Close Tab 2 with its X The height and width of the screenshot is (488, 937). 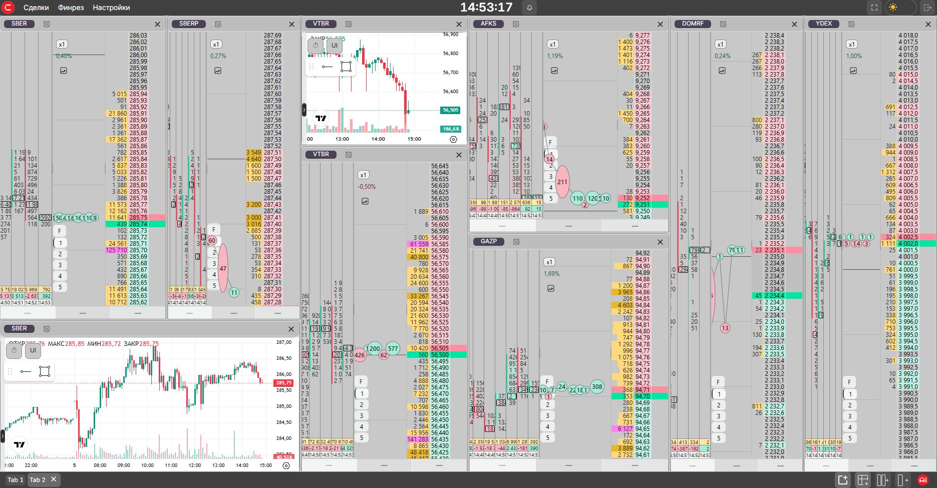[54, 479]
